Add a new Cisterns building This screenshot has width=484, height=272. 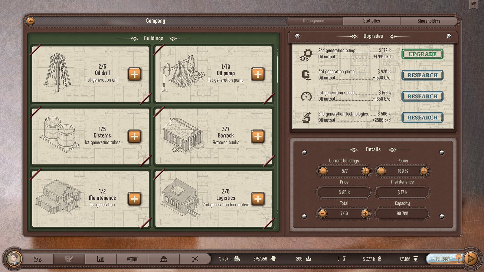coord(134,136)
